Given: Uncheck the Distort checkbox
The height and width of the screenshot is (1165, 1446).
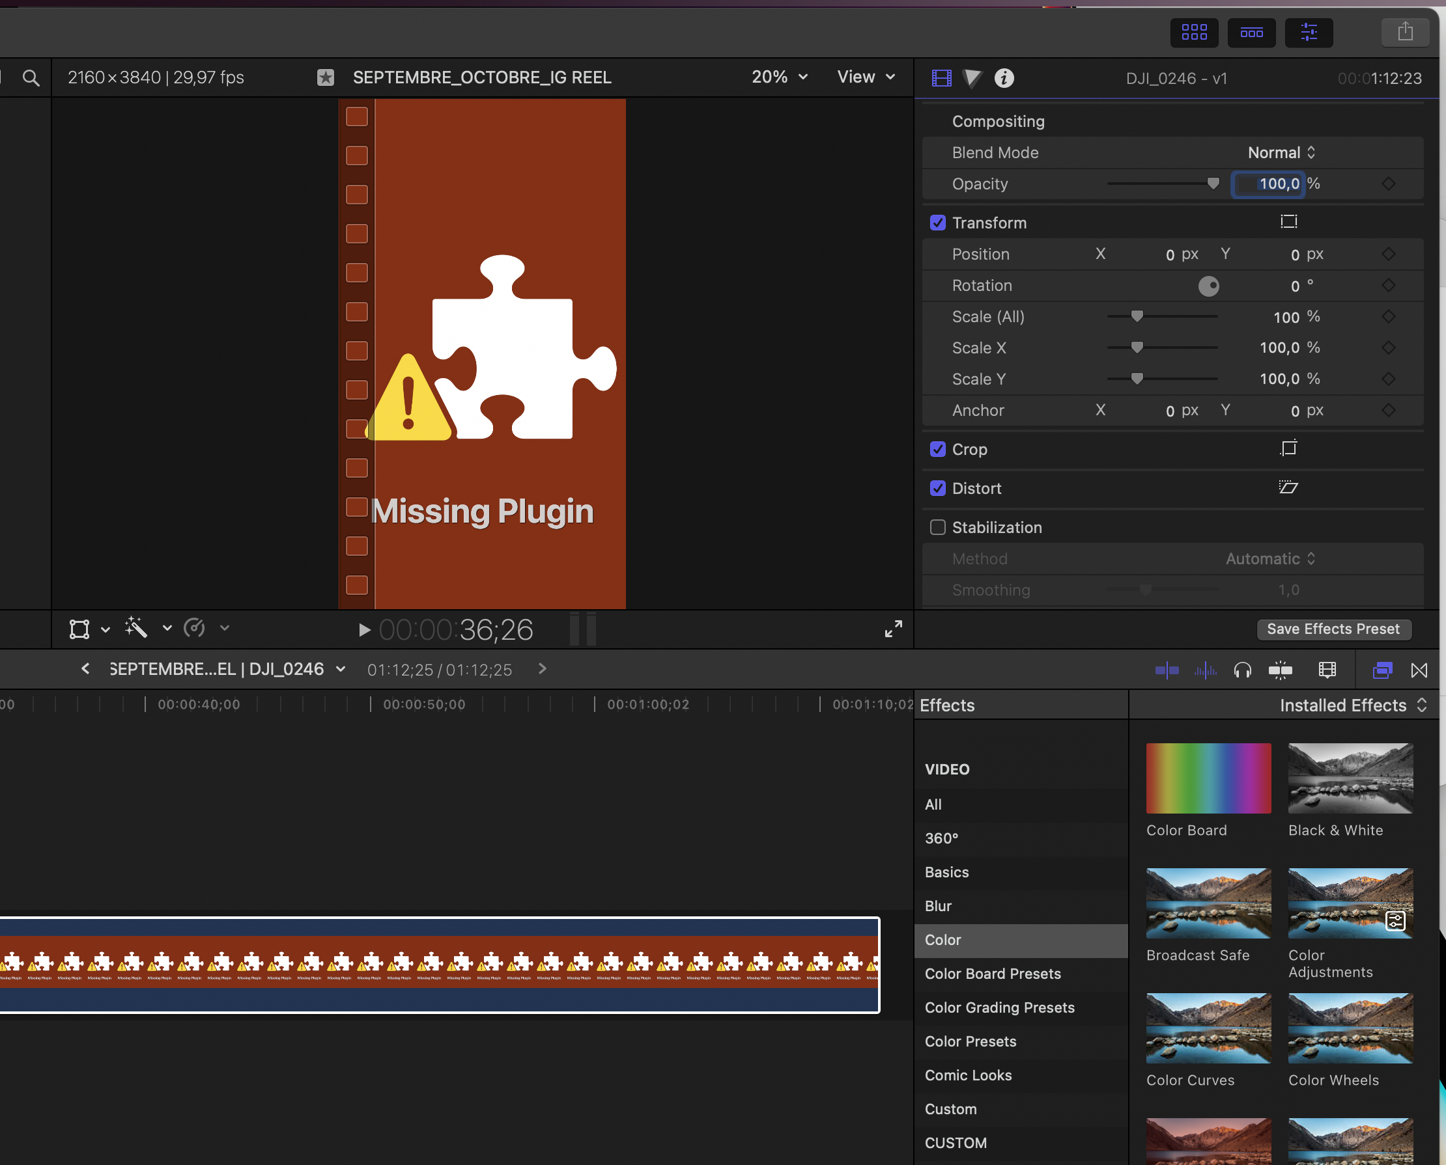Looking at the screenshot, I should tap(937, 489).
